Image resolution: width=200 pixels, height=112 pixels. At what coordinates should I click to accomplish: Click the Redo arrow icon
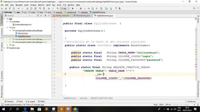22,8
